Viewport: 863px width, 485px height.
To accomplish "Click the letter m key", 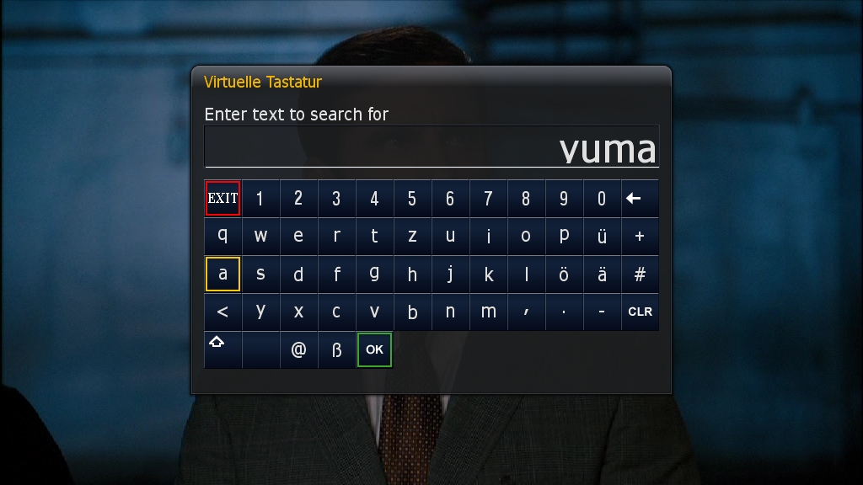I will (488, 312).
